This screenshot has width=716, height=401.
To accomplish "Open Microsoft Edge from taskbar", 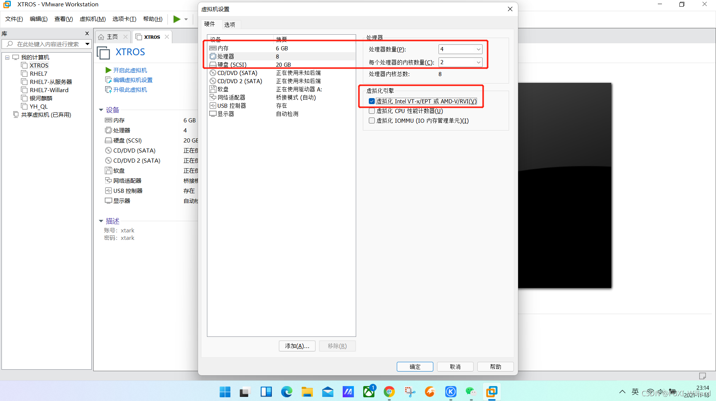I will (x=286, y=392).
